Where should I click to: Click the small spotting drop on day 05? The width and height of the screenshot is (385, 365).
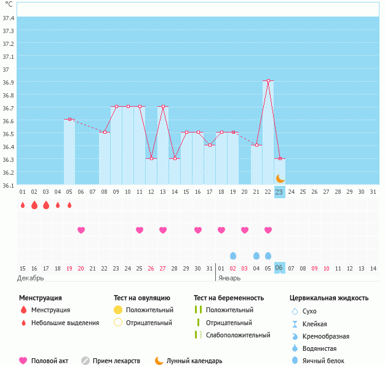click(69, 205)
